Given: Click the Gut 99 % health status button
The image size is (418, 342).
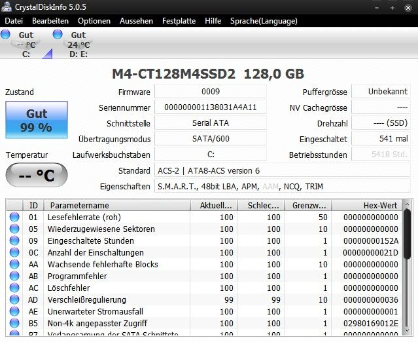Looking at the screenshot, I should 37,120.
